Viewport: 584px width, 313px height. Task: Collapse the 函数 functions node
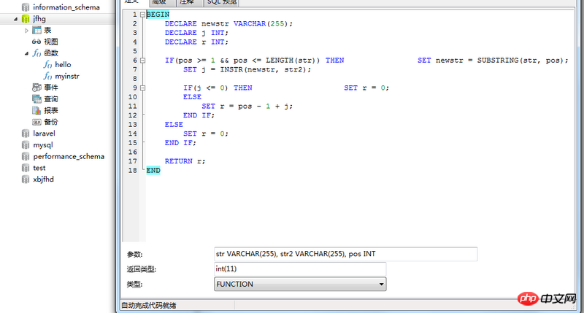pos(27,53)
